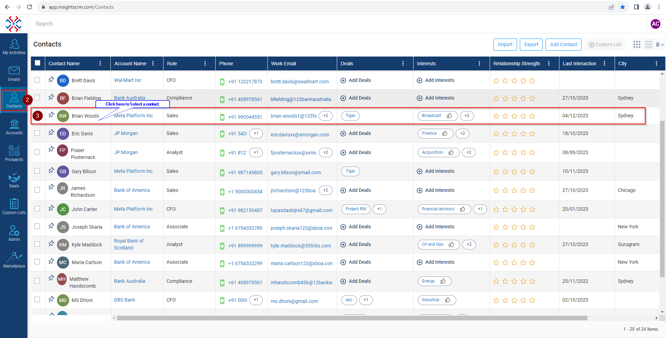Open My Activities in sidebar

click(x=14, y=47)
